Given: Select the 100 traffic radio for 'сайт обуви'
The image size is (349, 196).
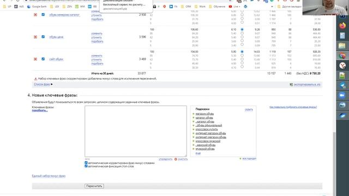Looking at the screenshot, I should click(x=242, y=52).
